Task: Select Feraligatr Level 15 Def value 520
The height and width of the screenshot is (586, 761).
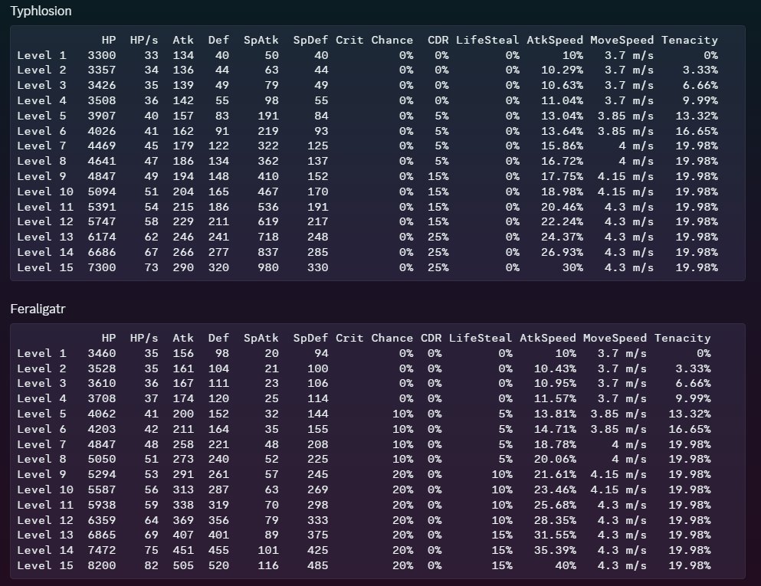Action: 218,565
